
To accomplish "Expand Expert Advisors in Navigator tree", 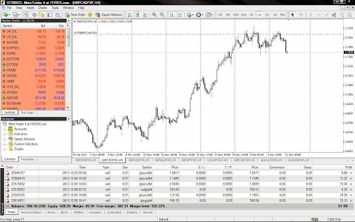I will click(x=4, y=139).
